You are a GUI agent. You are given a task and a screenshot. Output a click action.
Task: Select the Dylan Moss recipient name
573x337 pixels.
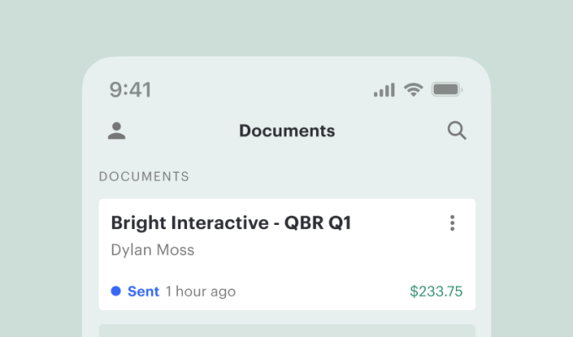click(x=153, y=250)
